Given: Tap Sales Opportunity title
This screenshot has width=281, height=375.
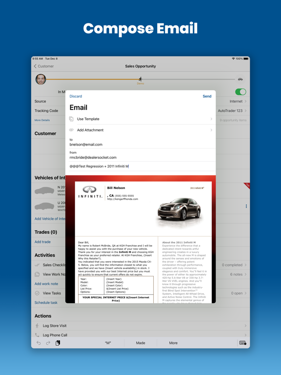Looking at the screenshot, I should click(140, 66).
